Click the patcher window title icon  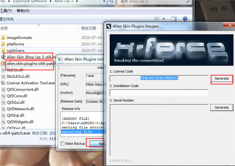pos(60,59)
